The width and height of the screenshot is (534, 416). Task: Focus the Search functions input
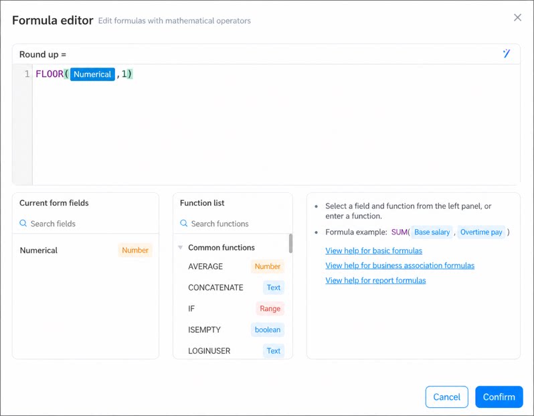click(238, 224)
